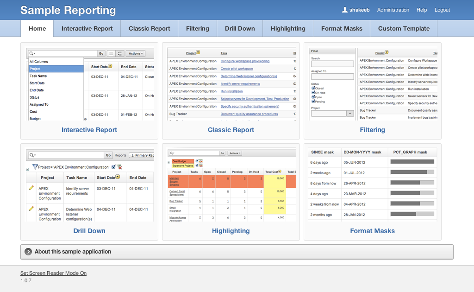This screenshot has height=292, width=474.
Task: Click the round arrow icon beside About this sample application
Action: pos(28,252)
